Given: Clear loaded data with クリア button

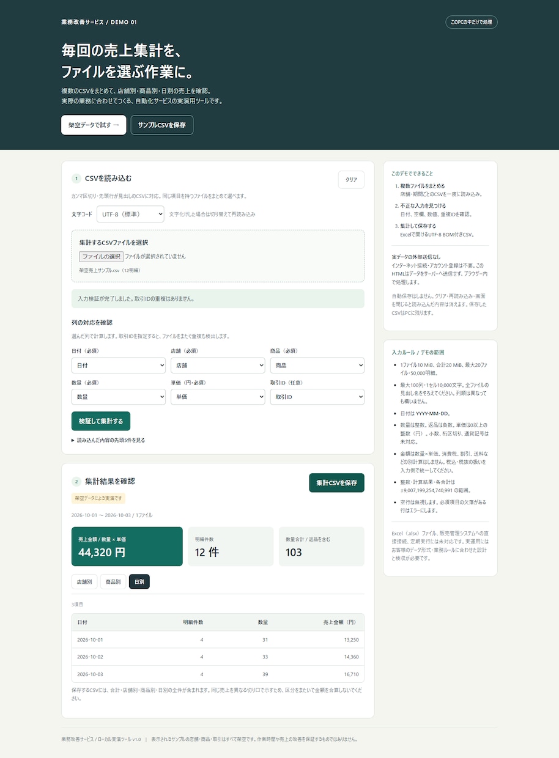Looking at the screenshot, I should [x=351, y=180].
